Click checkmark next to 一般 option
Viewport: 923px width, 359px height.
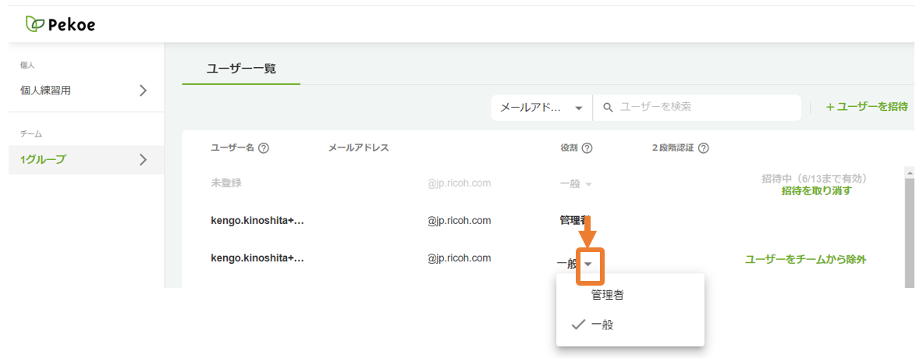click(x=579, y=325)
